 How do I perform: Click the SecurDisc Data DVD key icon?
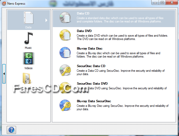coord(65,88)
